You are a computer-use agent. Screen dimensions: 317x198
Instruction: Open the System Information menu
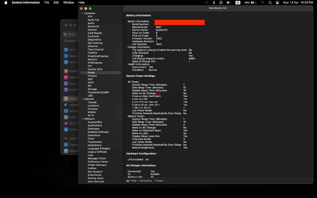[26, 2]
